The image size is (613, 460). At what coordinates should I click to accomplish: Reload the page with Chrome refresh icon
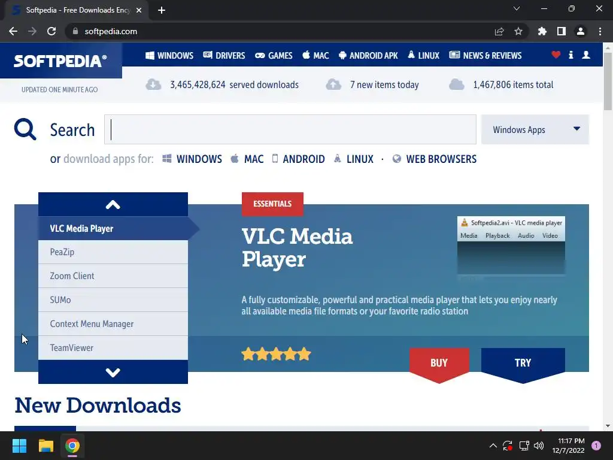coord(51,31)
